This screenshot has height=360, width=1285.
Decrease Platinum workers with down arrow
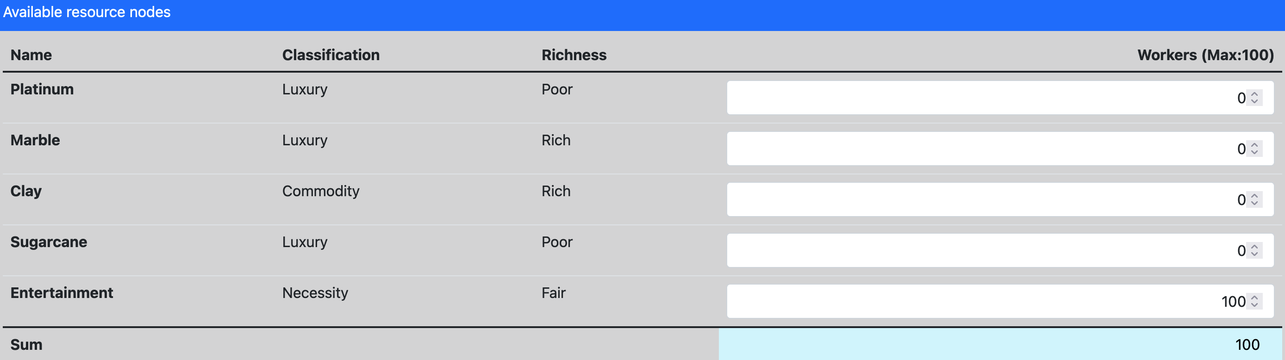[1254, 102]
